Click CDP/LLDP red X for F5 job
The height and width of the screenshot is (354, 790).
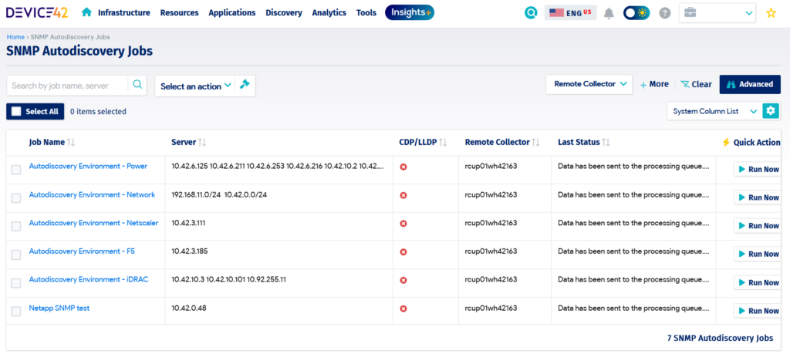403,251
